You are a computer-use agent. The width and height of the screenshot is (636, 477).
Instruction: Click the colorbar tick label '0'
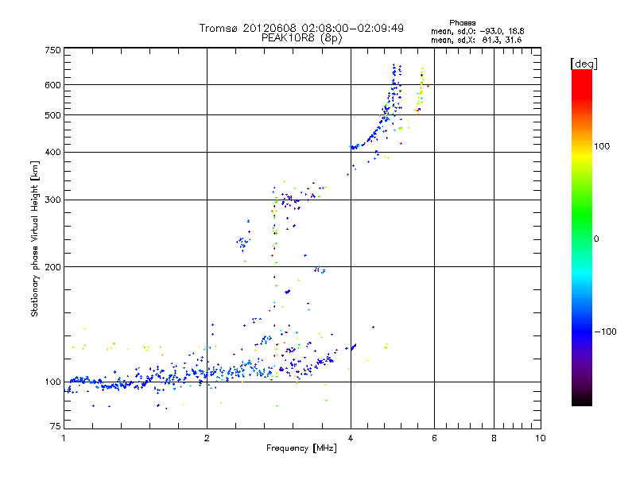596,239
